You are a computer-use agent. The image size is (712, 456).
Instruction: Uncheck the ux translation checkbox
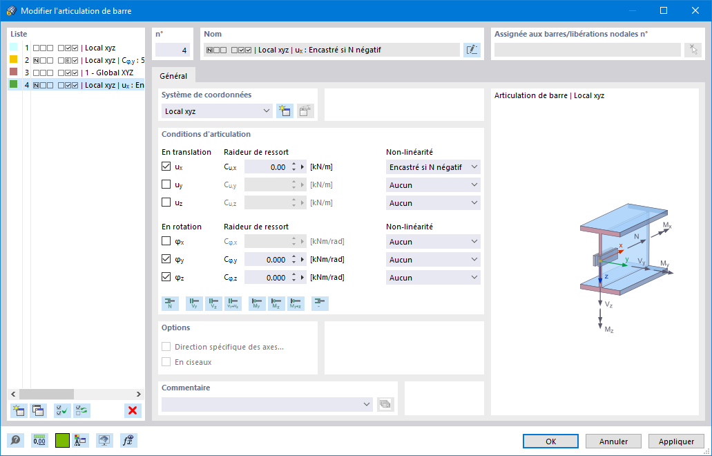pyautogui.click(x=166, y=167)
